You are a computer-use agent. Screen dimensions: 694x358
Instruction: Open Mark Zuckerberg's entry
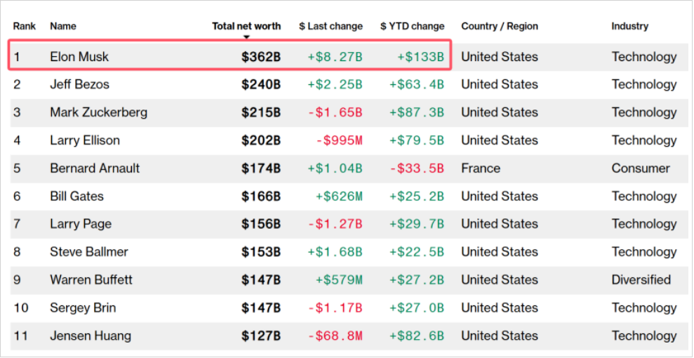tap(98, 112)
